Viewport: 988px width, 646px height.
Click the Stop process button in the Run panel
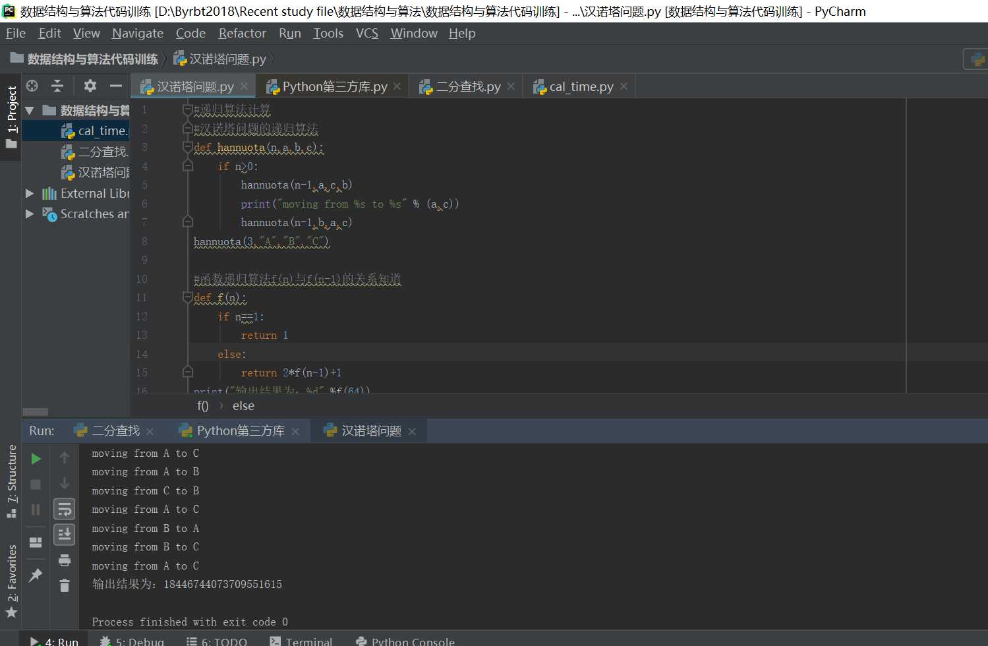click(36, 484)
